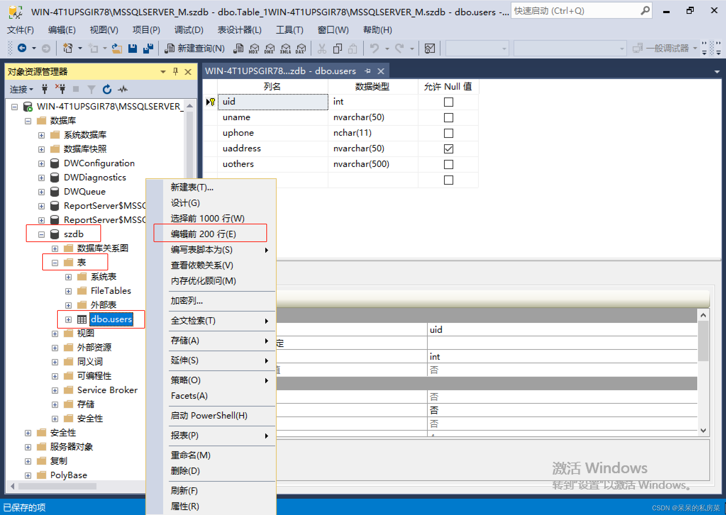Toggle Allow Null for uothers column
This screenshot has width=726, height=515.
[448, 164]
